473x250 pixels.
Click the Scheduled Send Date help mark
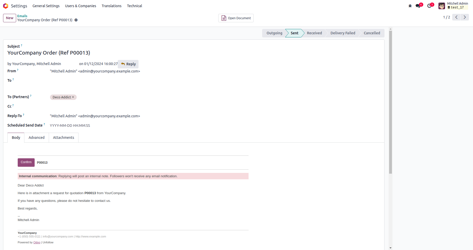[x=44, y=124]
